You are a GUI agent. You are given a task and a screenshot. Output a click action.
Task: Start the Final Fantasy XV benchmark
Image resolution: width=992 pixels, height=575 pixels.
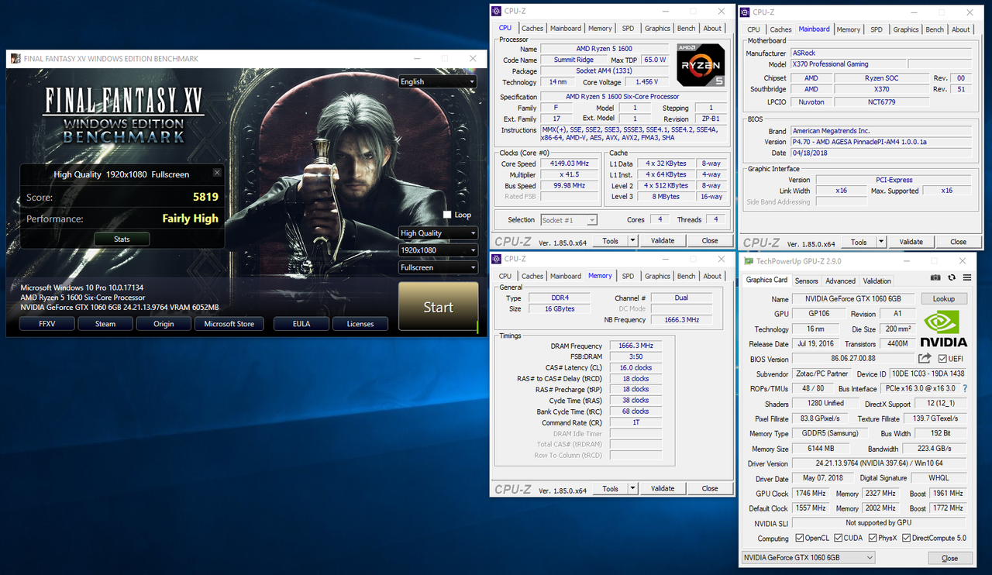click(438, 307)
